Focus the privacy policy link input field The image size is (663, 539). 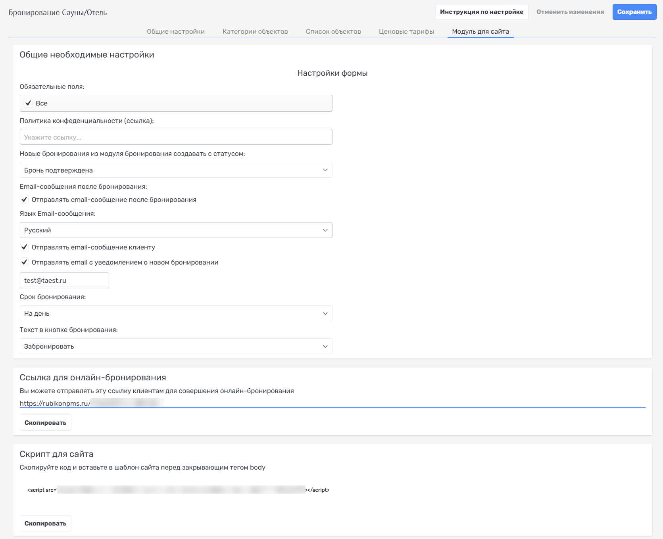176,137
